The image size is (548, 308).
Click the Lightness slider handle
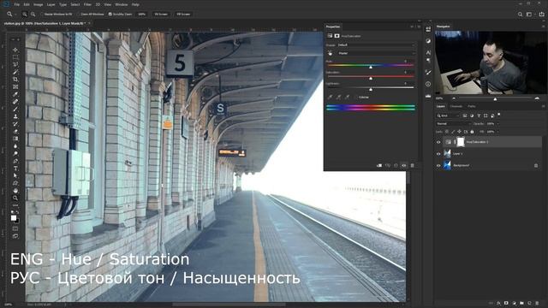tap(371, 89)
